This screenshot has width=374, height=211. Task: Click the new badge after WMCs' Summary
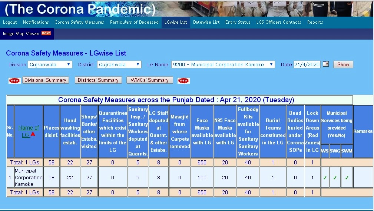click(183, 80)
